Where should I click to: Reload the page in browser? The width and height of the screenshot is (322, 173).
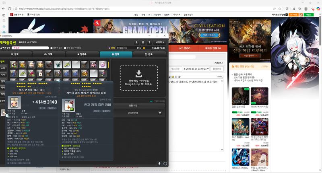[9, 8]
